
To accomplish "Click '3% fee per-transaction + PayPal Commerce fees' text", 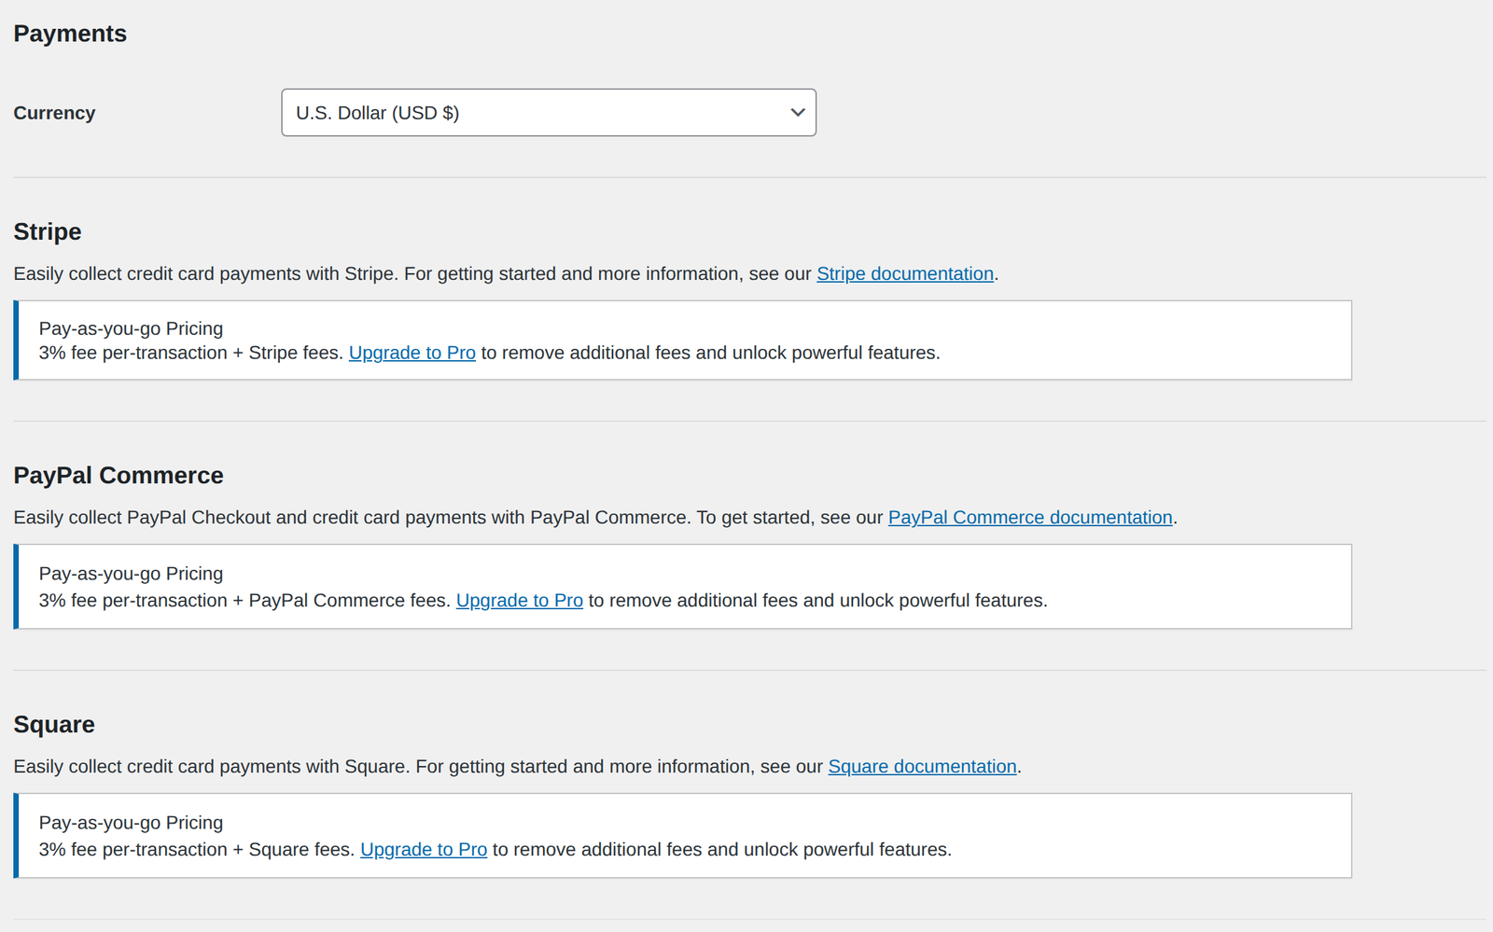I will (x=244, y=601).
